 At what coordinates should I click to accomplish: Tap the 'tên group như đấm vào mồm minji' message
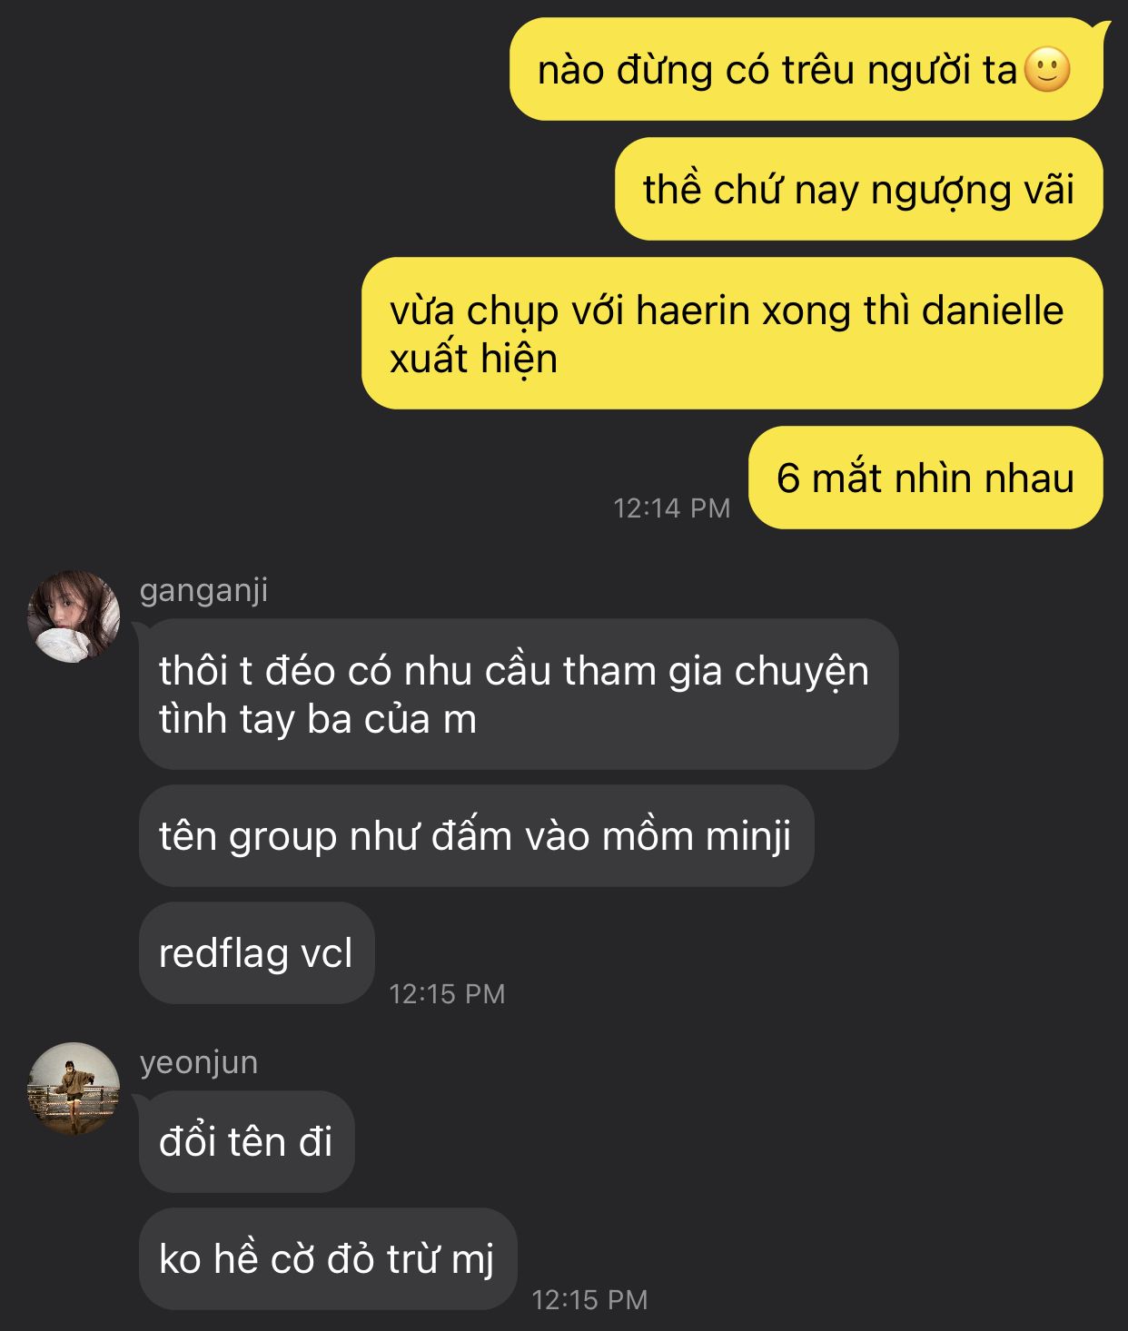476,836
